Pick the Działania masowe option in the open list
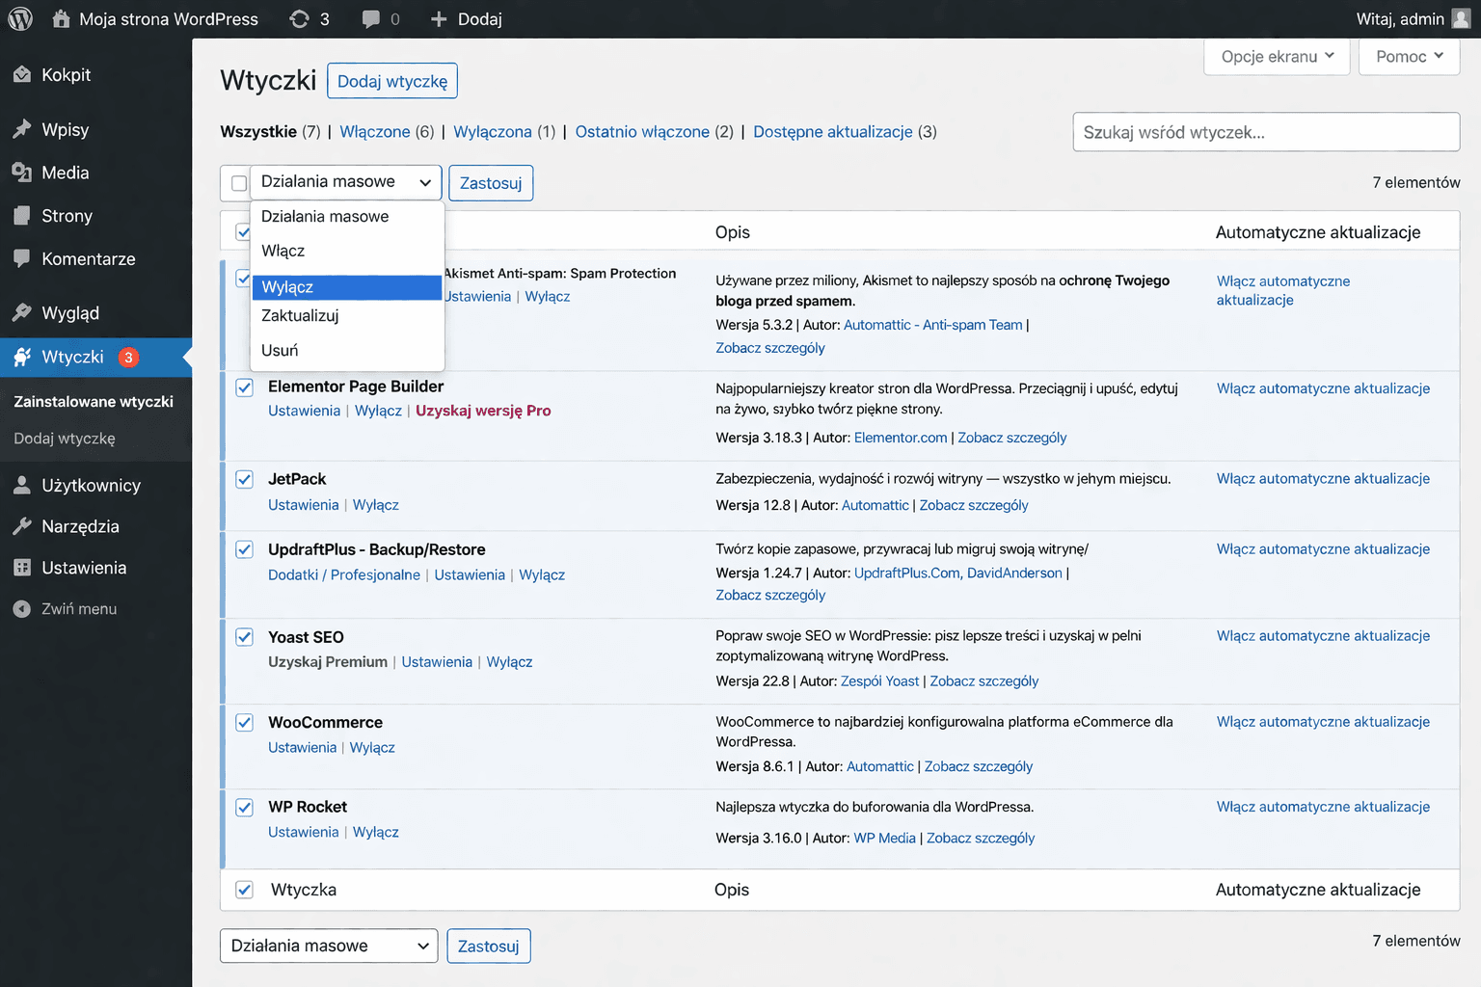This screenshot has height=987, width=1481. [x=347, y=217]
